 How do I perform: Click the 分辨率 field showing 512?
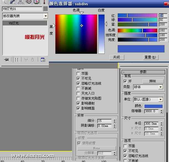tap(104, 153)
